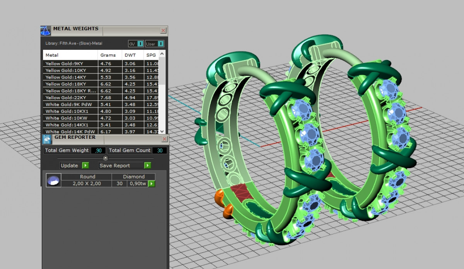
Task: Click the Update button
Action: (70, 165)
